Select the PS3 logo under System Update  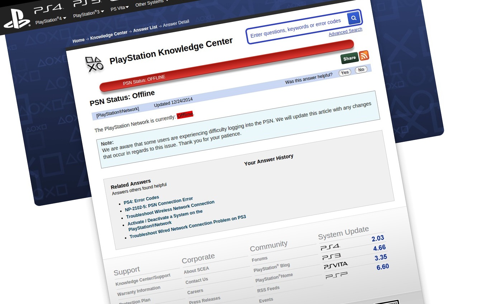(331, 256)
